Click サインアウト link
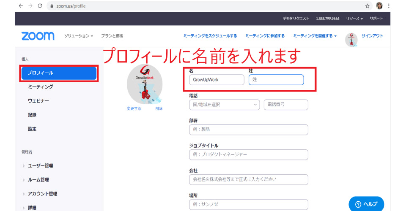 pyautogui.click(x=372, y=36)
